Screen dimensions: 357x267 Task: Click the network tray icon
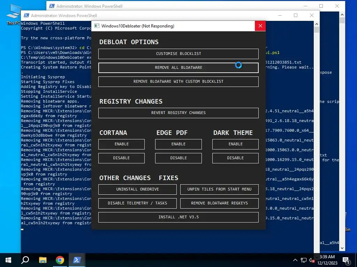304,260
